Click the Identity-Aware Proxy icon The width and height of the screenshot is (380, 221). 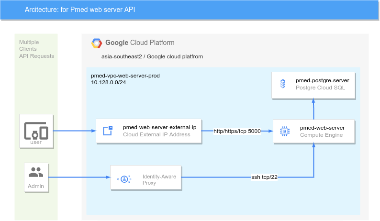[124, 179]
